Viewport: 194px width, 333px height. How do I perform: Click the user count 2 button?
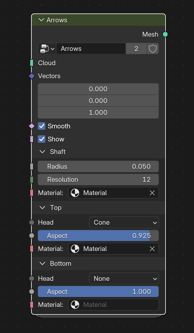(x=136, y=49)
